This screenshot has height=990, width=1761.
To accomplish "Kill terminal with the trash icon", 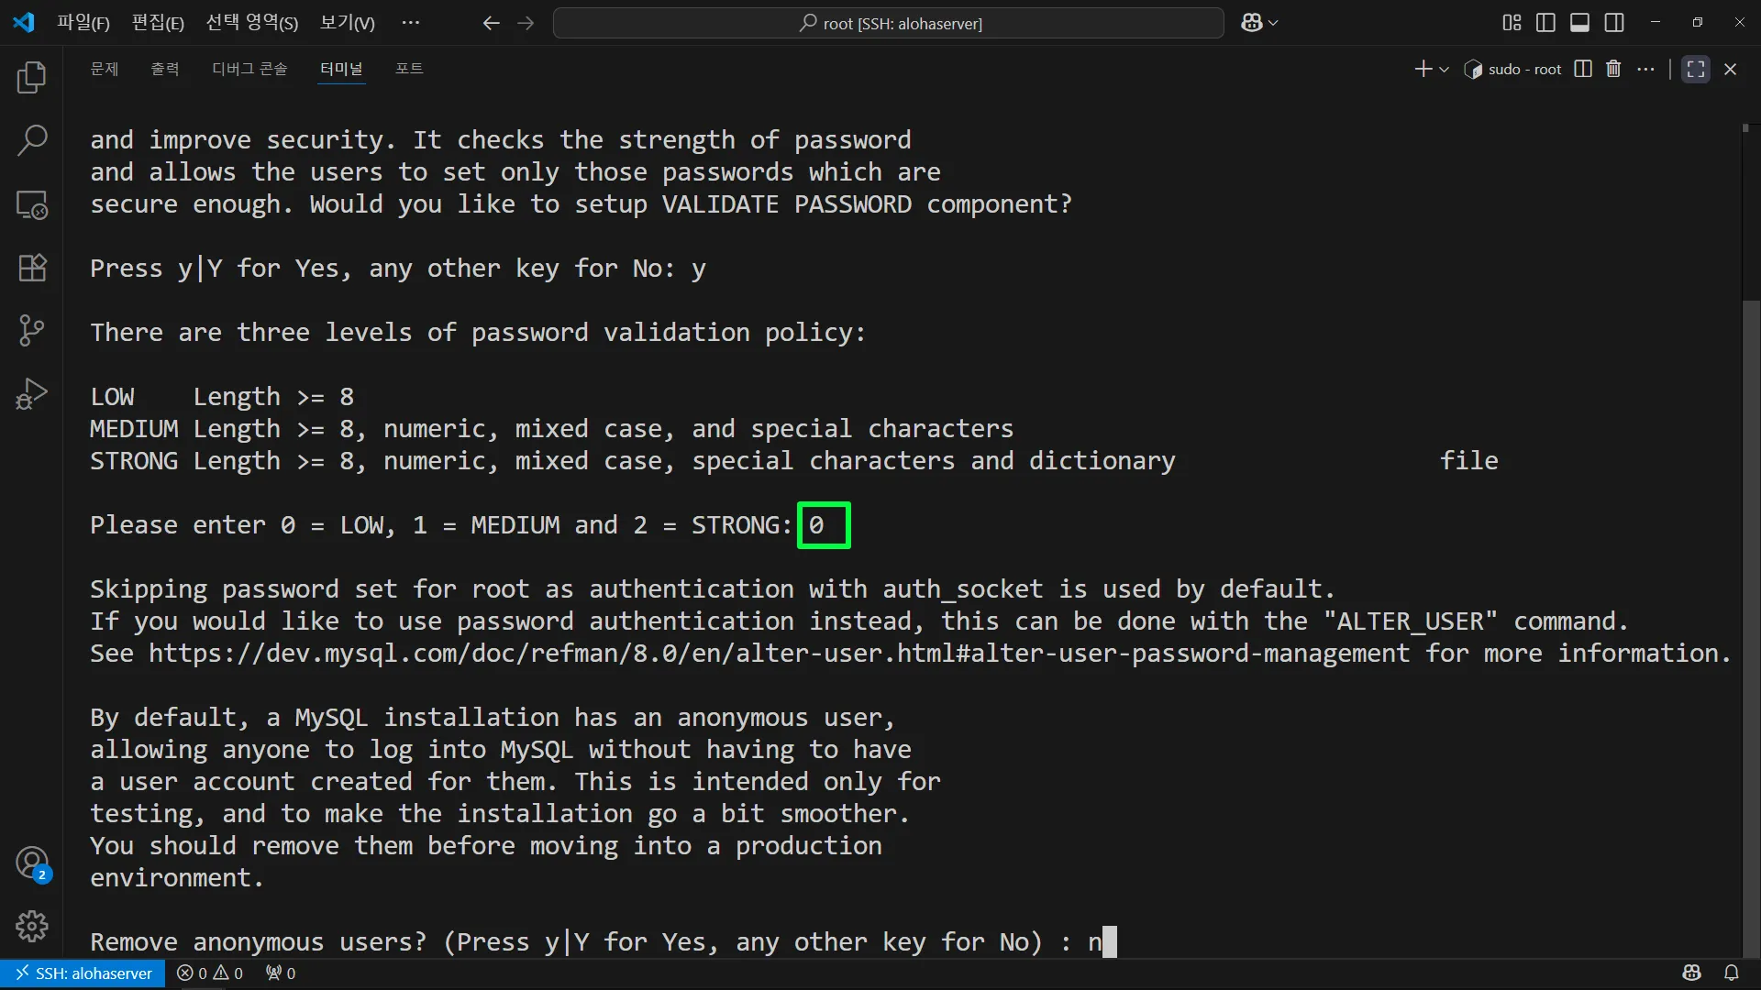I will tap(1613, 69).
